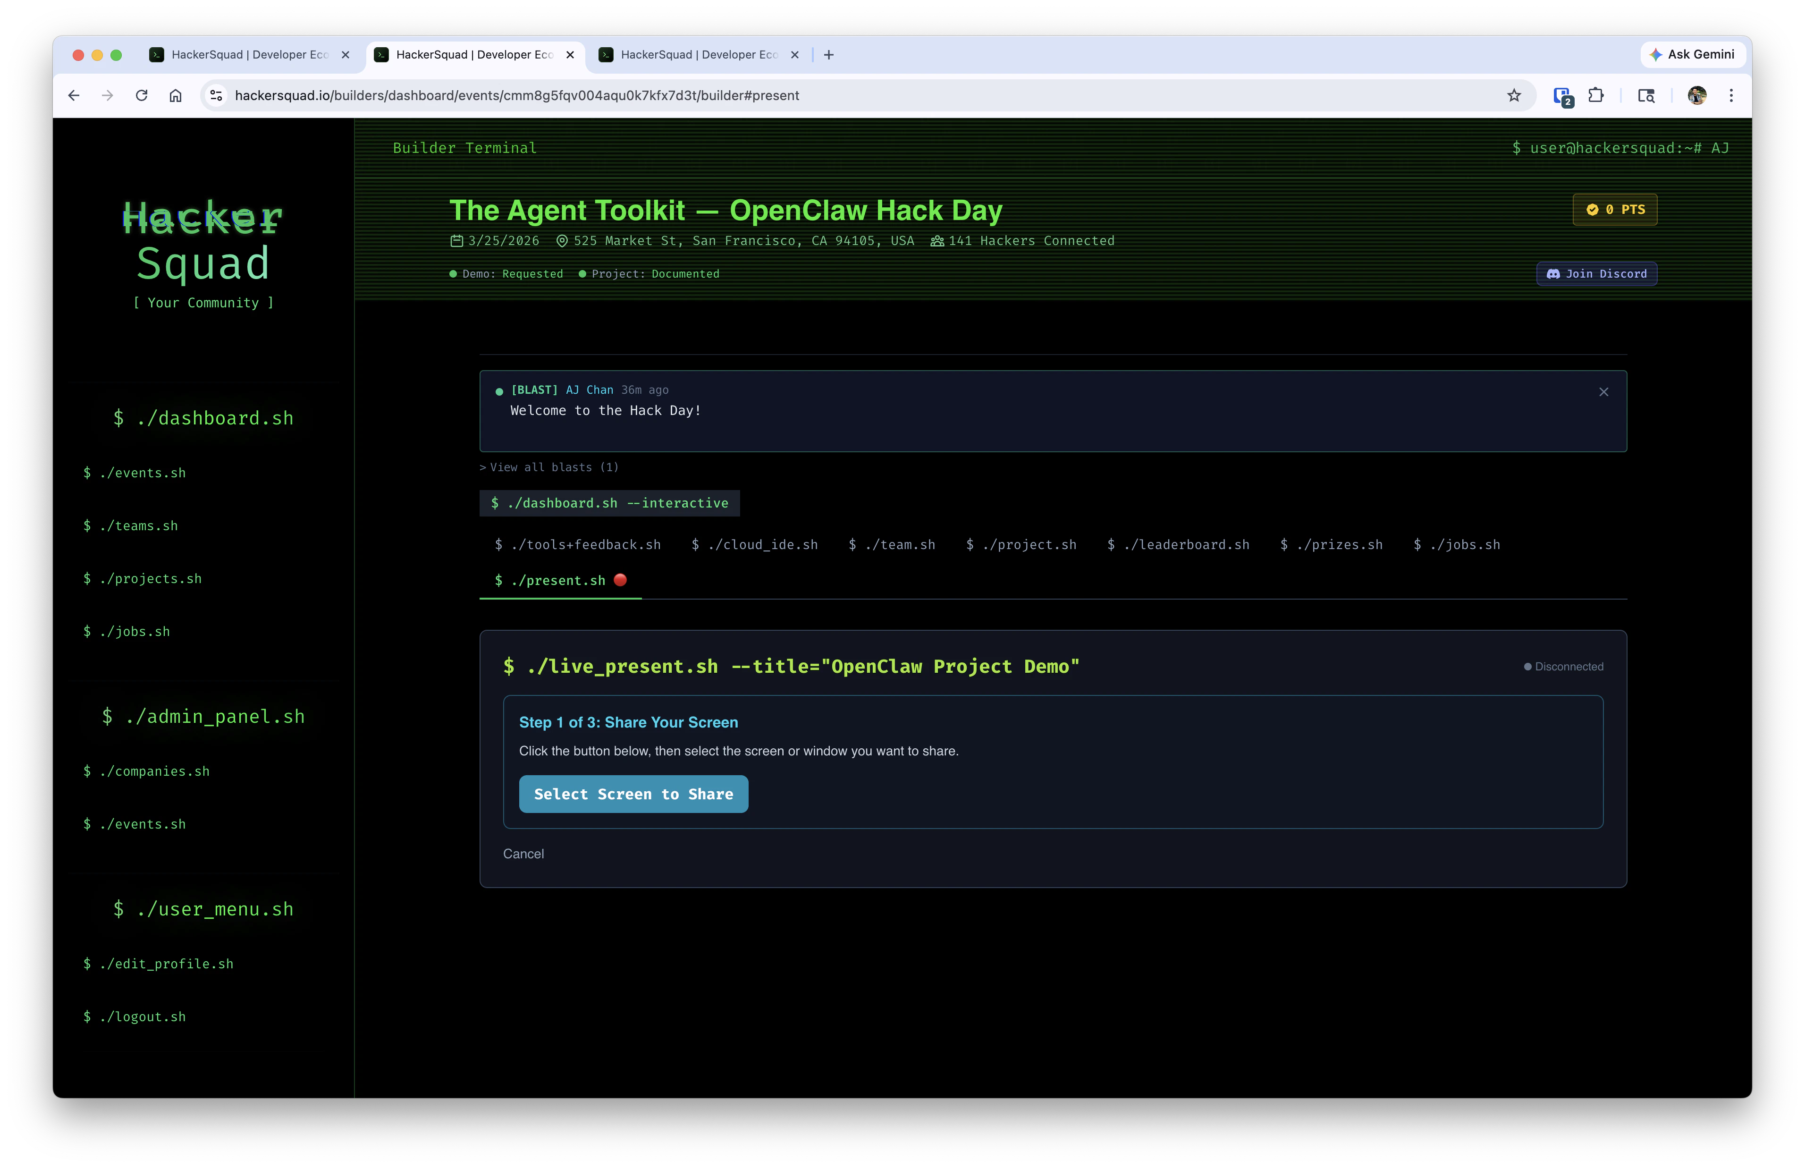This screenshot has height=1168, width=1805.
Task: Click the 525 Market St location text
Action: (x=744, y=241)
